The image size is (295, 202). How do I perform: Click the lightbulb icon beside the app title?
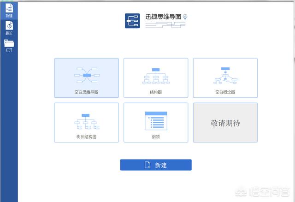[185, 17]
